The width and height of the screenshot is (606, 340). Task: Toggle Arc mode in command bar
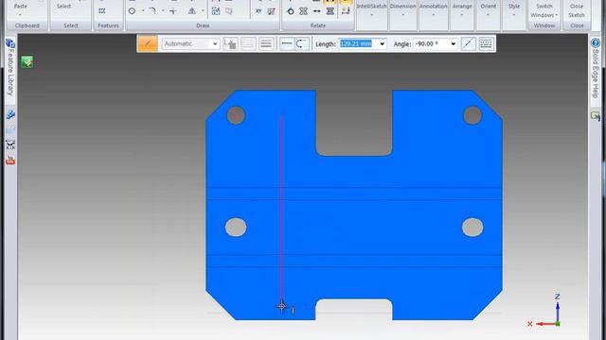(x=301, y=43)
